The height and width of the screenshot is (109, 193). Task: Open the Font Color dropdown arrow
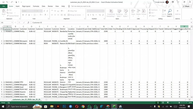(x=47, y=15)
